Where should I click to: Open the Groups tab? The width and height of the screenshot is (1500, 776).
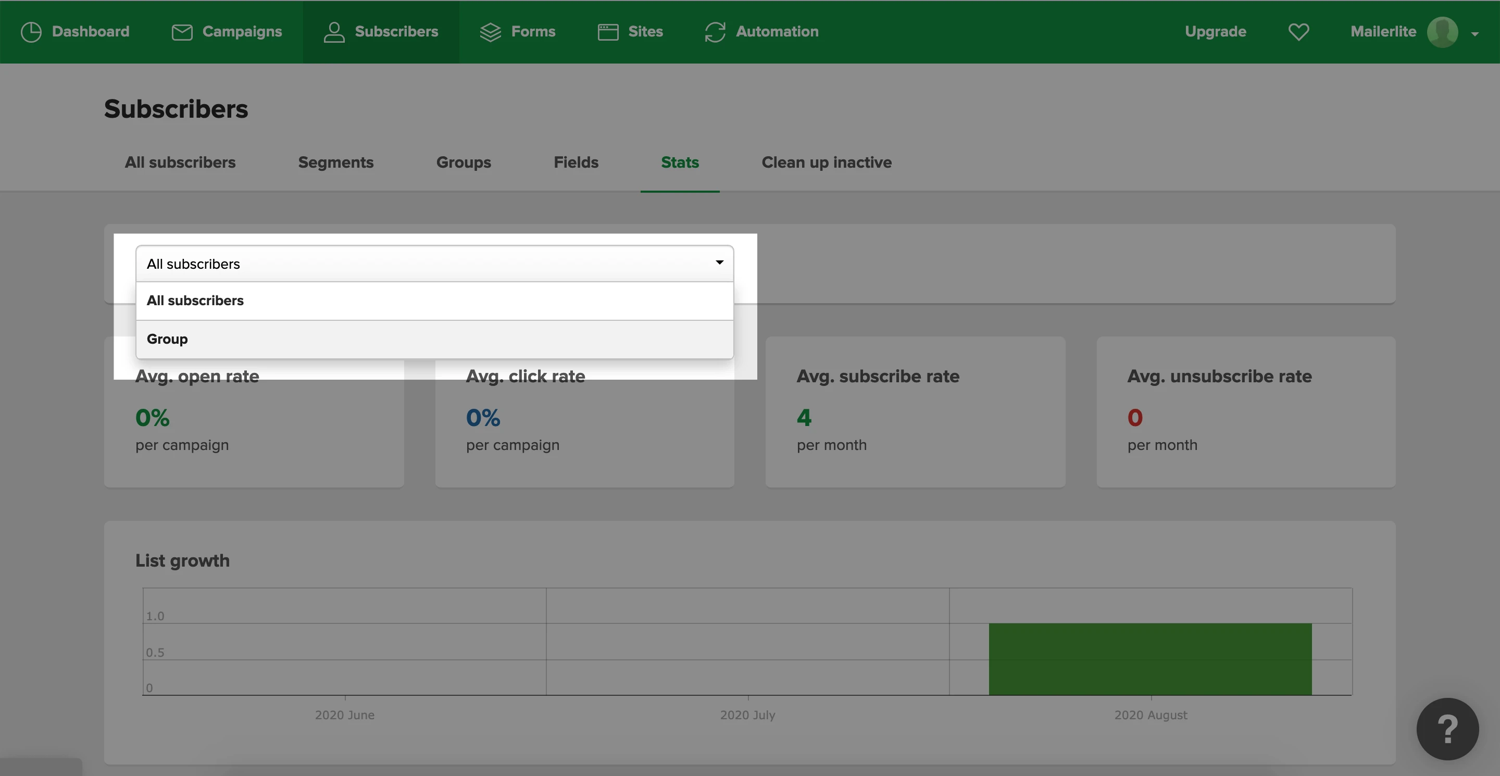pyautogui.click(x=464, y=162)
